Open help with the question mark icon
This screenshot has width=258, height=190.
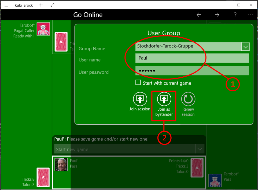235,15
